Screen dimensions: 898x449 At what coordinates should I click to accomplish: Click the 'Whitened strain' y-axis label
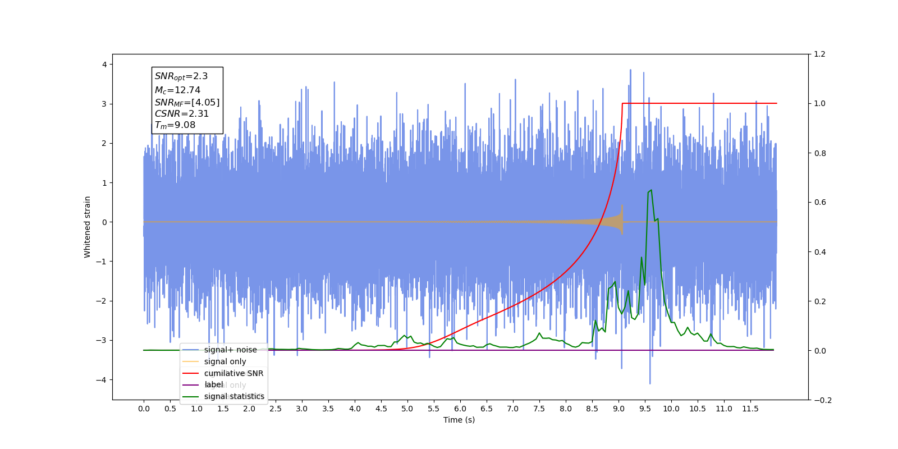(87, 227)
